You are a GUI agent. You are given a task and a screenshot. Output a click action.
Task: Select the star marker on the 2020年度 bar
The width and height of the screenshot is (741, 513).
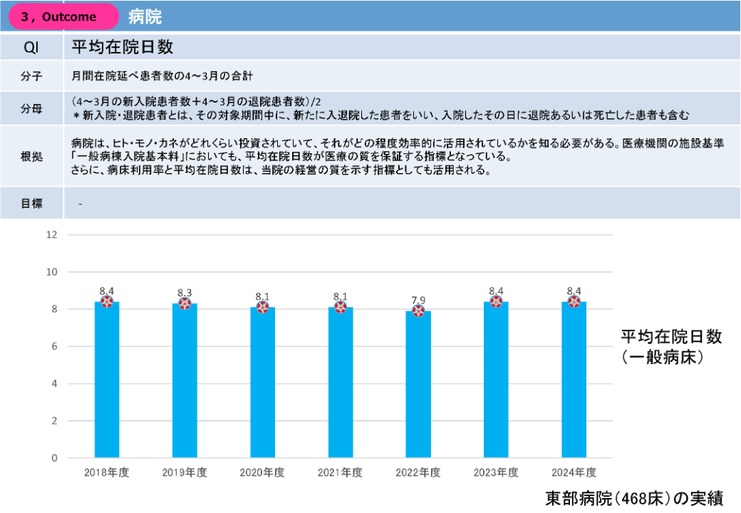(262, 308)
